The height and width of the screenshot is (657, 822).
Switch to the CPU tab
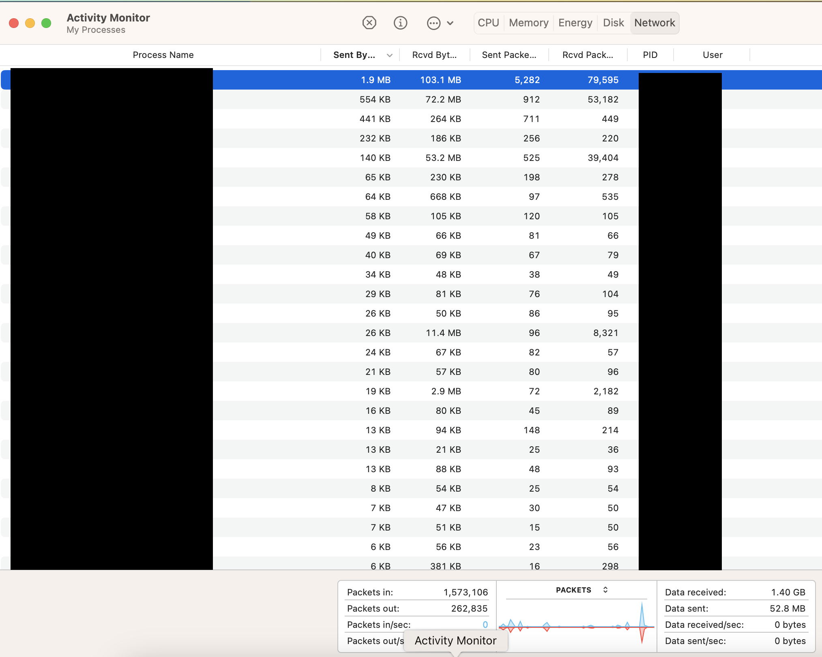[x=487, y=23]
